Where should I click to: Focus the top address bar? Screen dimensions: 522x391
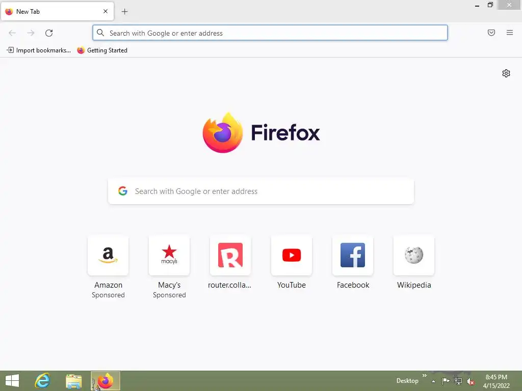point(270,33)
